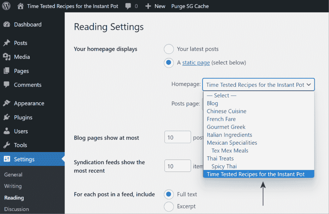
Task: Click the WordPress logo icon
Action: [x=6, y=6]
